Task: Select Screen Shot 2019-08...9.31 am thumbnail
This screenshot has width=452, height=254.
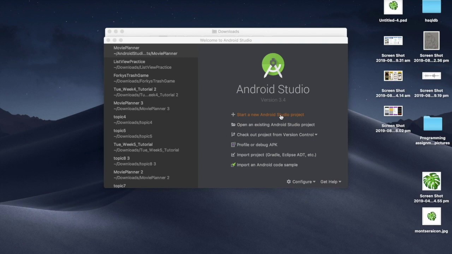Action: [x=393, y=41]
